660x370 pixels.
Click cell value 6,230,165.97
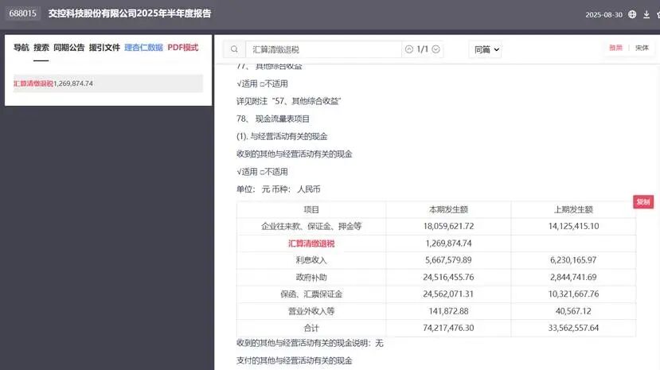click(573, 260)
